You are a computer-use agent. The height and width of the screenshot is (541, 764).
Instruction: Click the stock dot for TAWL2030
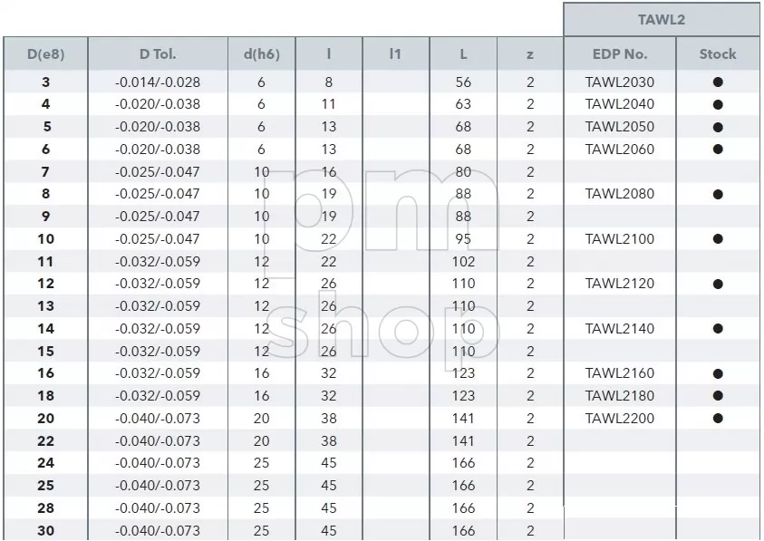tap(717, 82)
